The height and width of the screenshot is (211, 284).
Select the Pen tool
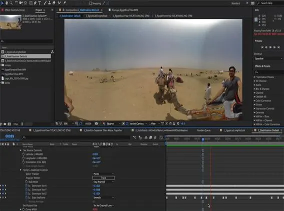click(35, 2)
